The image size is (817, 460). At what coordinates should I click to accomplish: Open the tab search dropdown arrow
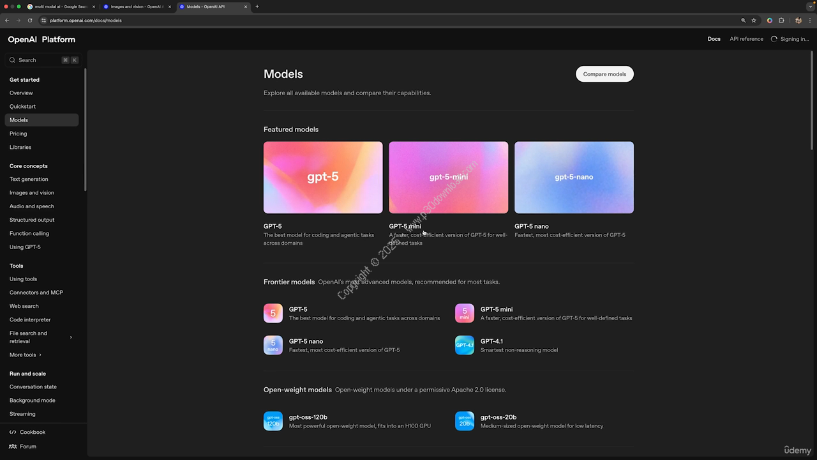(x=809, y=6)
